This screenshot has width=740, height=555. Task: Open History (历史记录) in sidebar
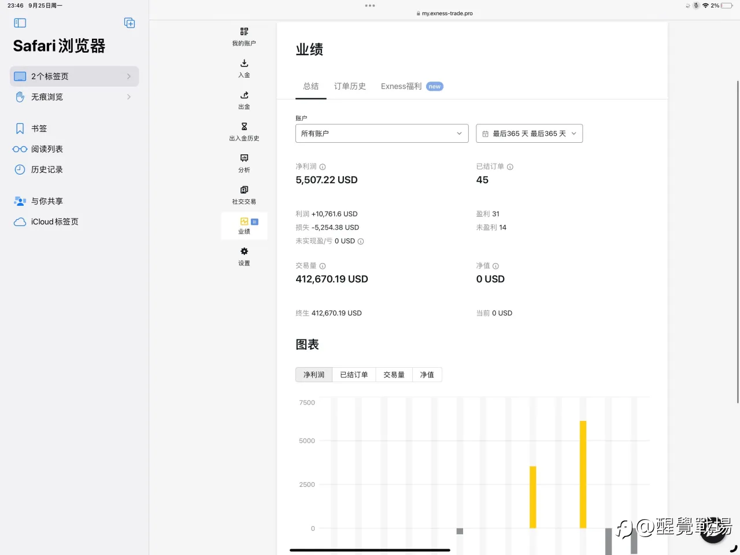coord(75,169)
